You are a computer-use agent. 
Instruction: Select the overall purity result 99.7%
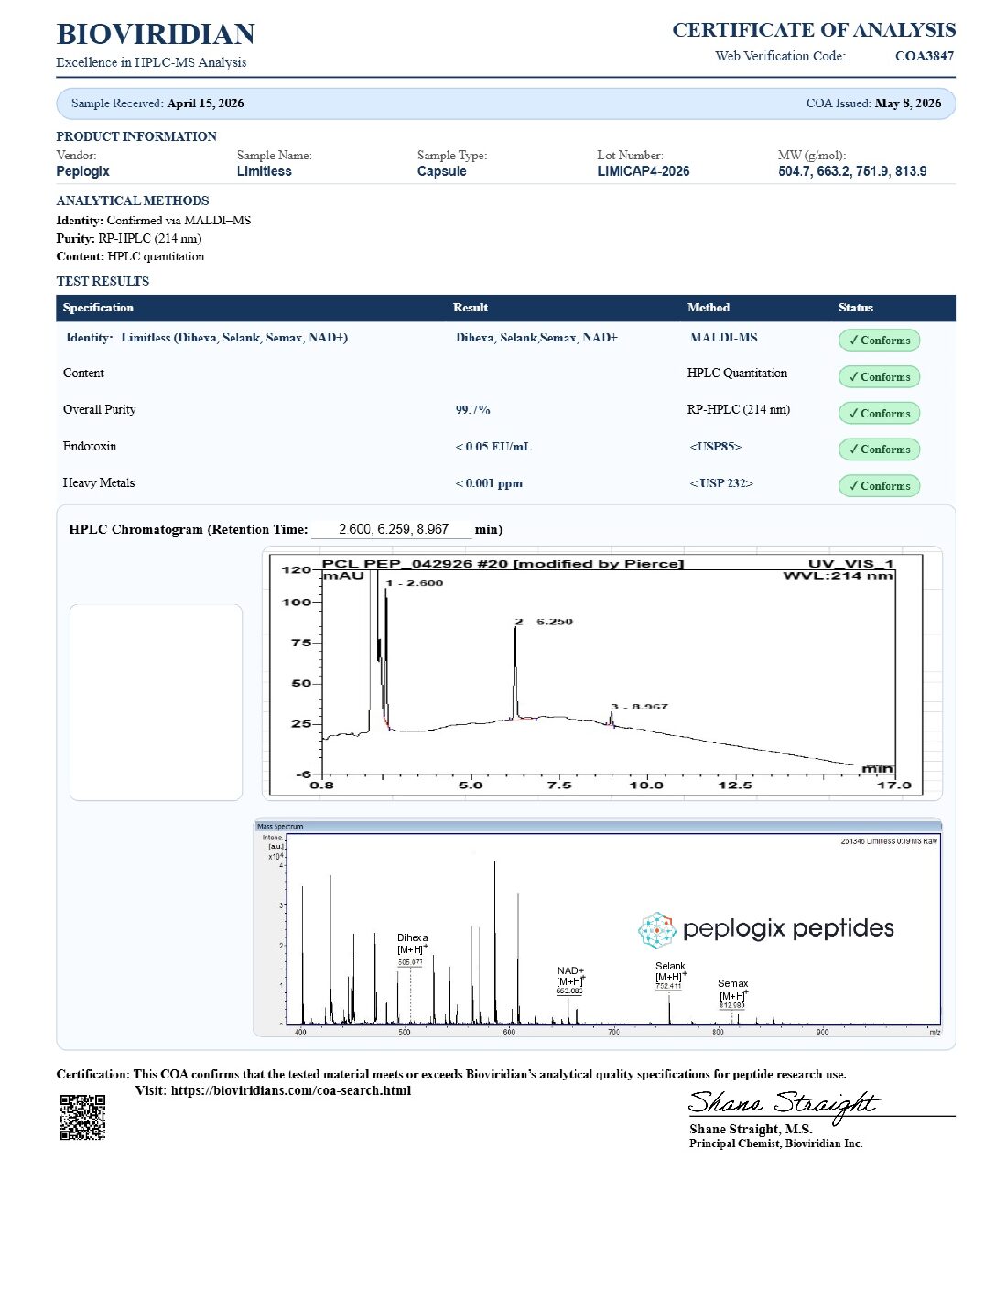pyautogui.click(x=472, y=410)
